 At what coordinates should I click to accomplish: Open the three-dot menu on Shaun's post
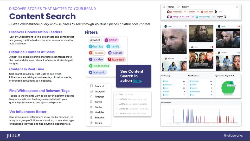click(211, 47)
